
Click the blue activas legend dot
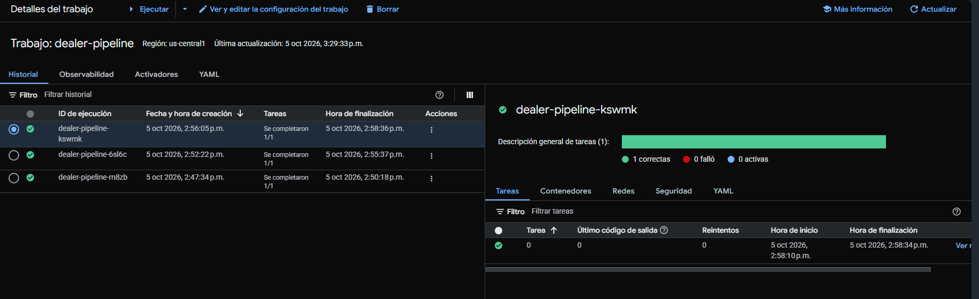click(x=731, y=159)
